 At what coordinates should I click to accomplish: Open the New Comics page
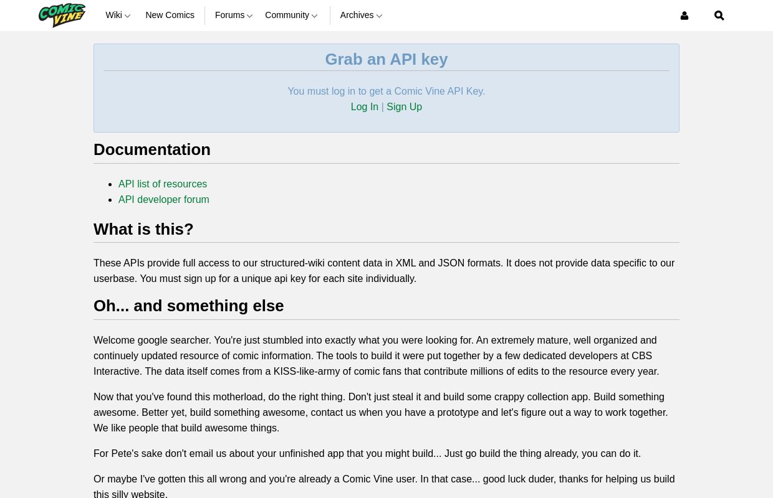click(170, 15)
